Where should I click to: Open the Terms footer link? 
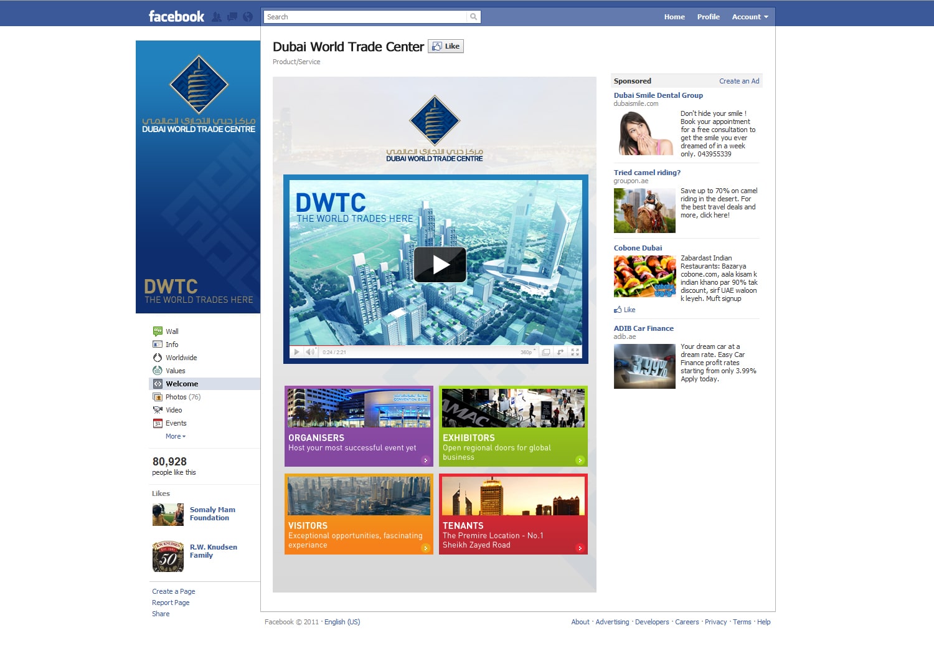pos(742,622)
